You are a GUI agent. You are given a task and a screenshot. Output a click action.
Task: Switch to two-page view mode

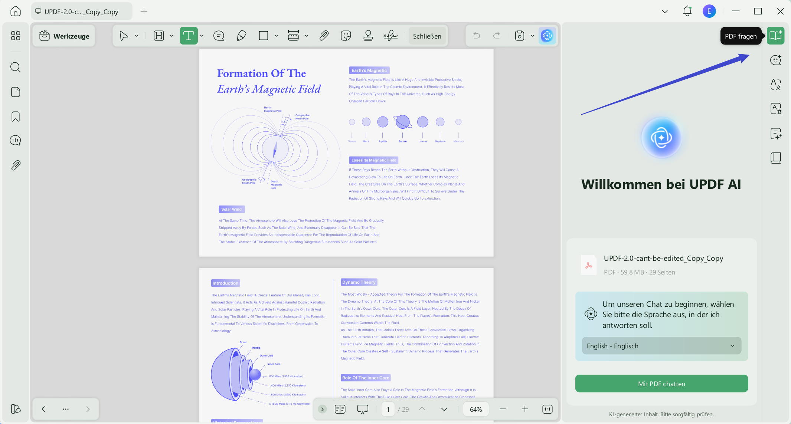click(340, 409)
